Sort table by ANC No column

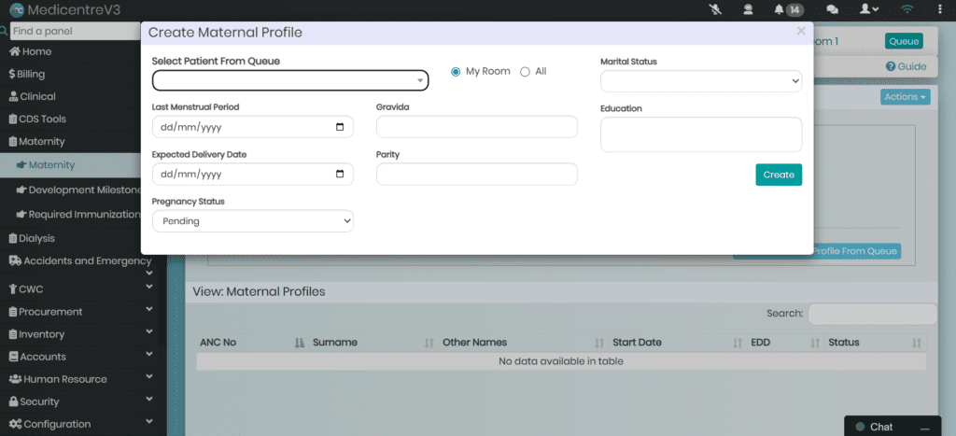252,343
